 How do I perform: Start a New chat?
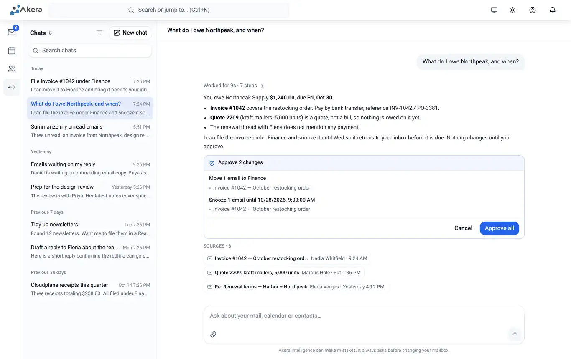[130, 33]
